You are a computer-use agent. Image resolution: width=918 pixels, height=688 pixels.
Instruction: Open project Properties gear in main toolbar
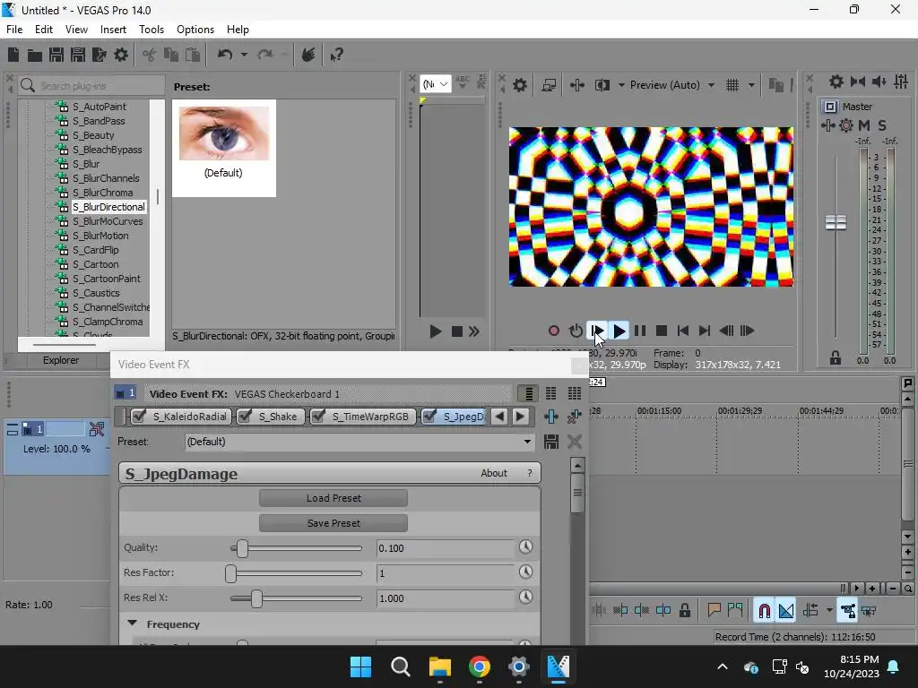click(x=121, y=55)
